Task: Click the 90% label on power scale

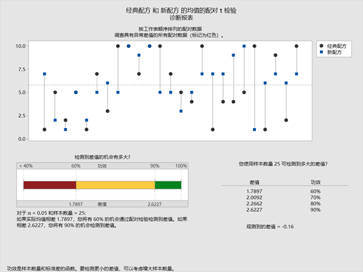Action: click(x=154, y=166)
